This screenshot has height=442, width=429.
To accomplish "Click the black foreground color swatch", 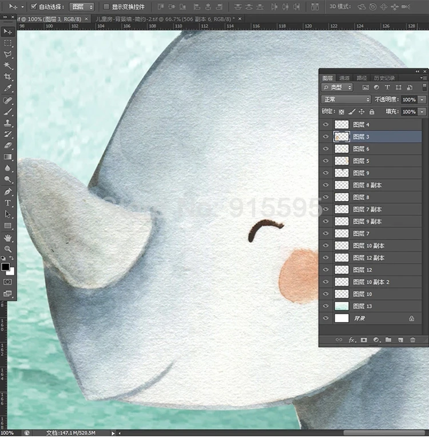I will (6, 267).
